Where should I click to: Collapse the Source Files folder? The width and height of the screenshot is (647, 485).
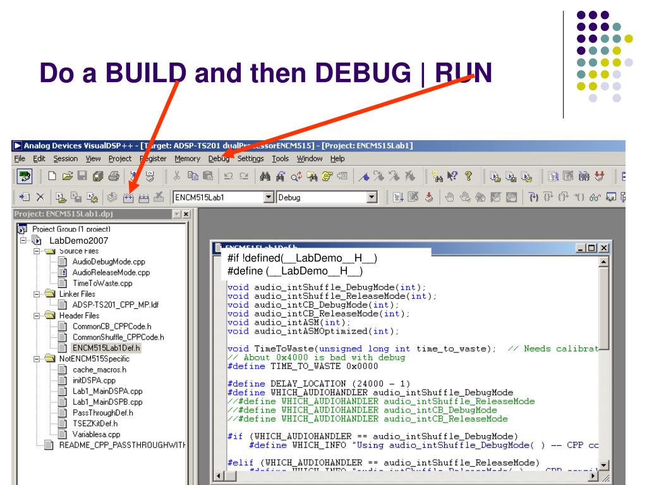(x=37, y=251)
